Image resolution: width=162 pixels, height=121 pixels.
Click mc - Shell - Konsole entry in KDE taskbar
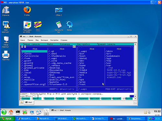61,110
